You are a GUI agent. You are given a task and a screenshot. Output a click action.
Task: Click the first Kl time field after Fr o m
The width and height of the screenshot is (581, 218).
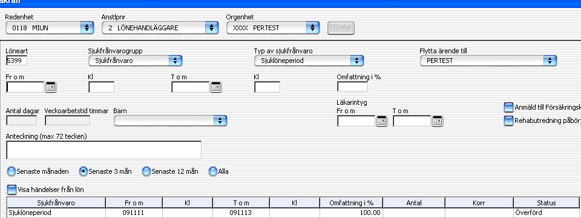pos(102,87)
